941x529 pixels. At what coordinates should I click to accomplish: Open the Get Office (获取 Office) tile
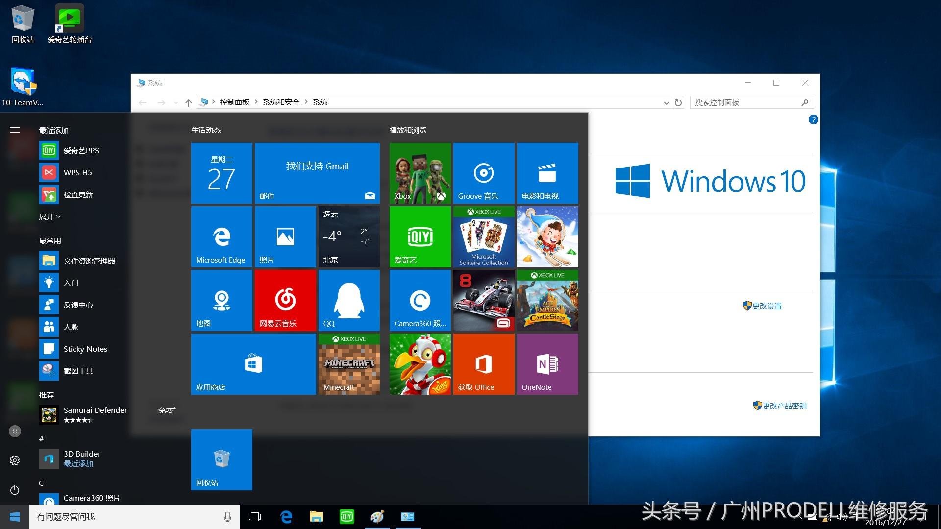click(x=484, y=364)
